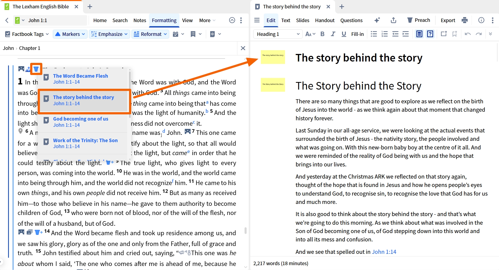
Task: Click the sparkle AI assistant icon
Action: click(377, 20)
